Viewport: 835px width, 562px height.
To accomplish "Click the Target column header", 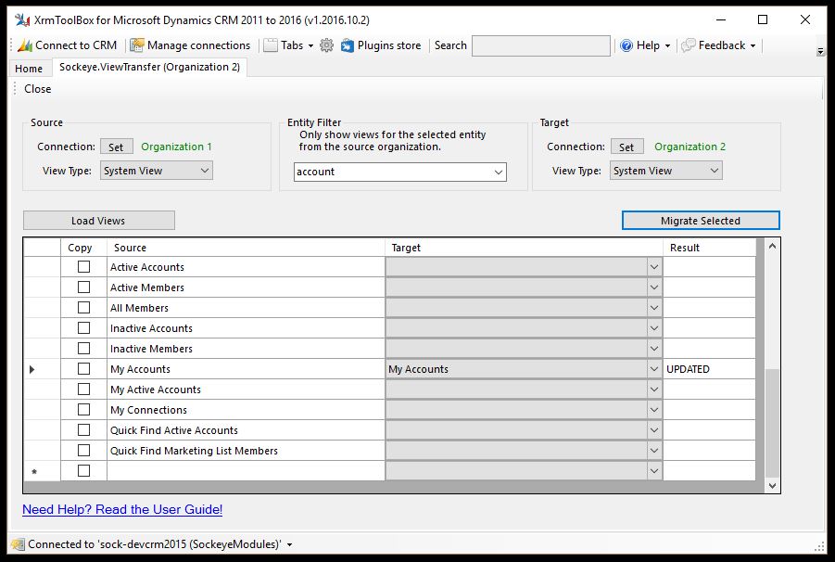I will click(x=524, y=248).
